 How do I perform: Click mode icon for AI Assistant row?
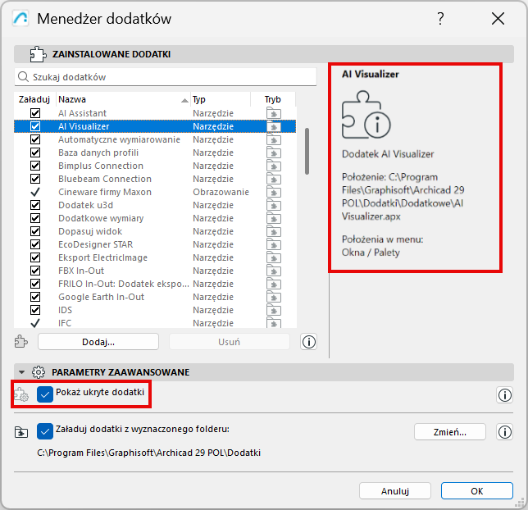pos(274,113)
